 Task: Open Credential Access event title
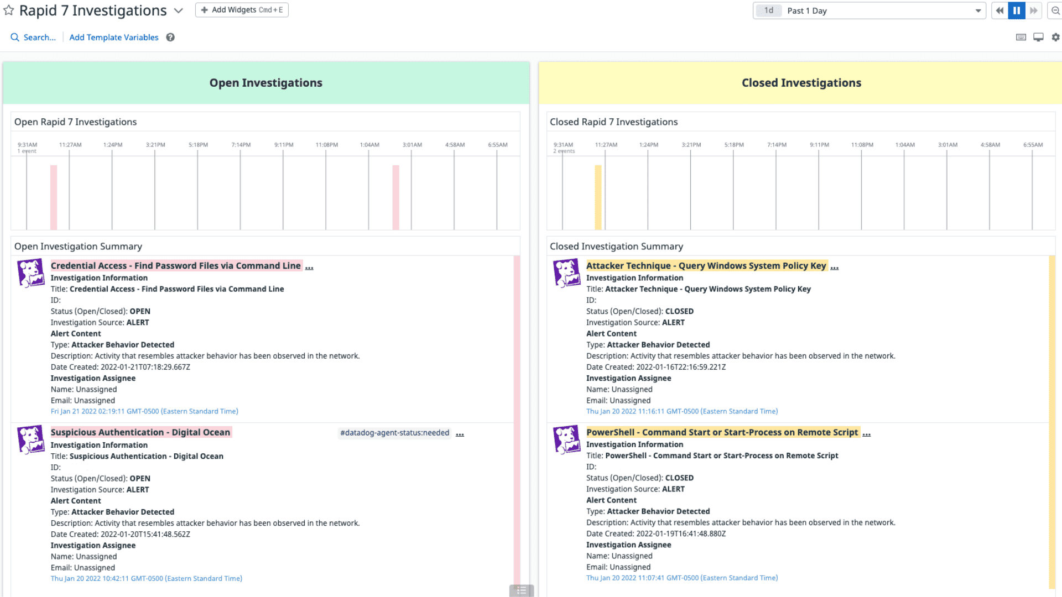coord(176,266)
